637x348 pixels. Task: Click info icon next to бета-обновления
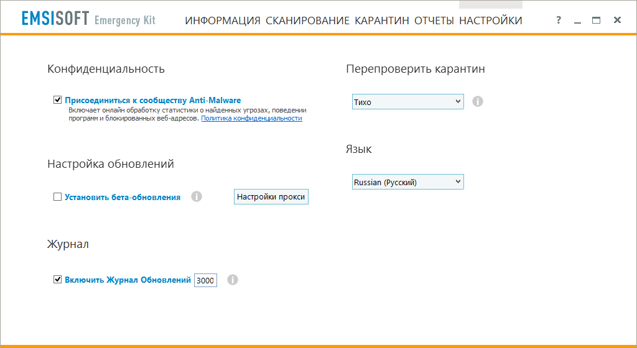click(197, 197)
